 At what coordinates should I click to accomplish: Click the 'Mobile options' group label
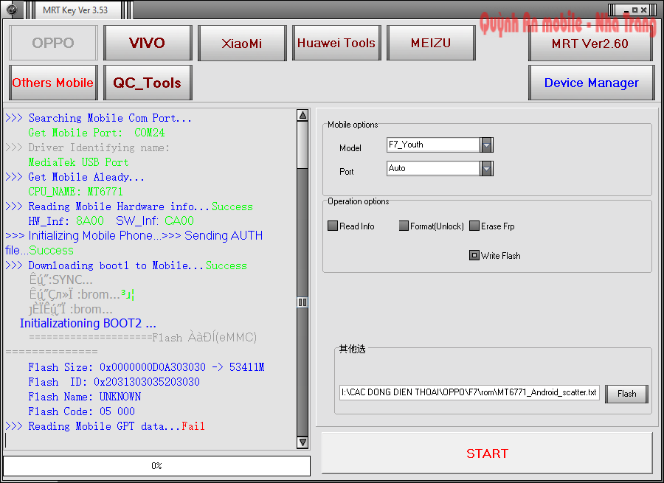point(353,125)
